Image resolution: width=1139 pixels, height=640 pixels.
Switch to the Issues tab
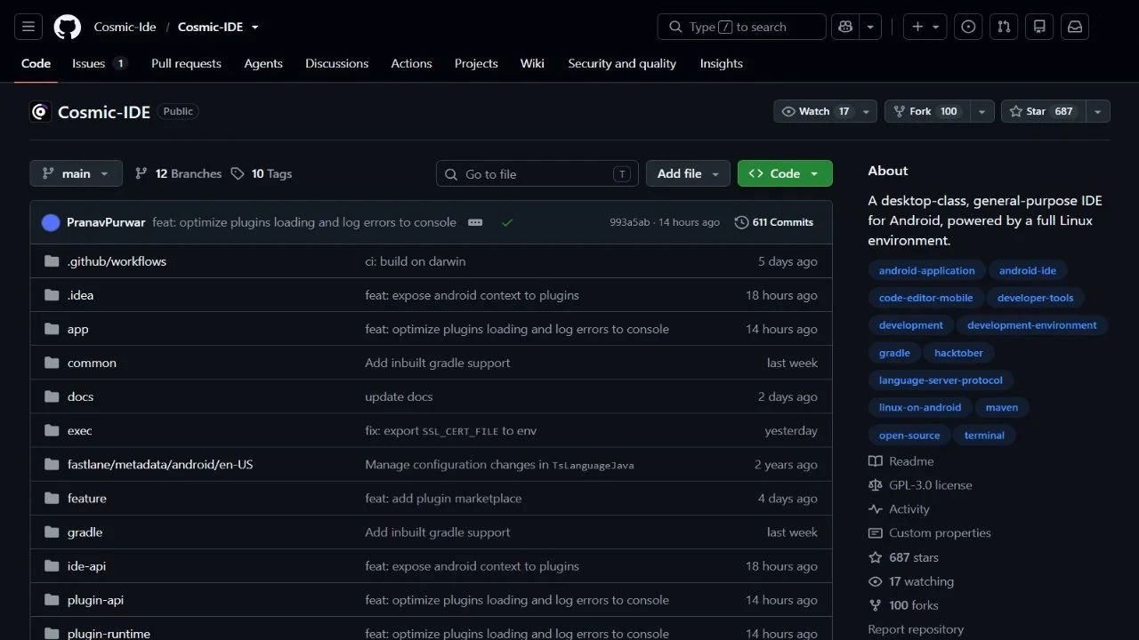(x=100, y=63)
